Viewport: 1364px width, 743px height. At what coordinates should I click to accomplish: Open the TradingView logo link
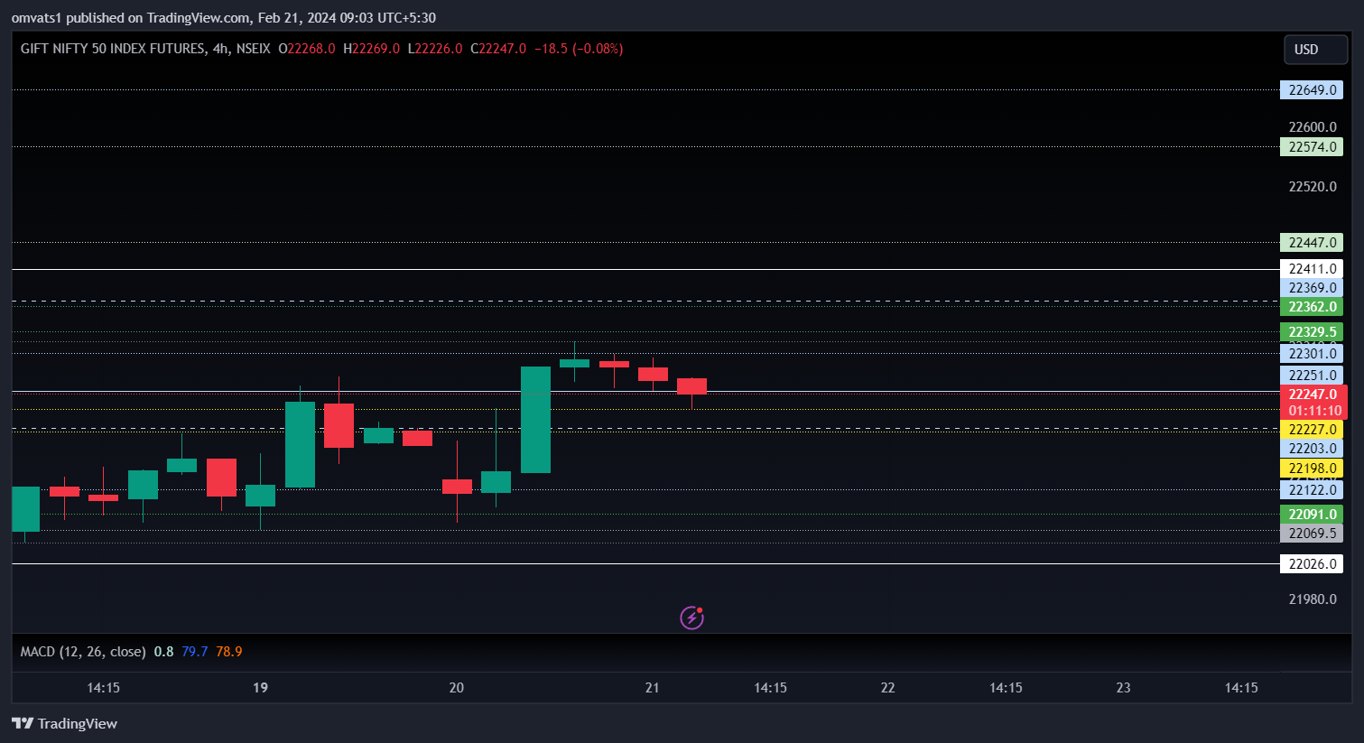tap(64, 723)
